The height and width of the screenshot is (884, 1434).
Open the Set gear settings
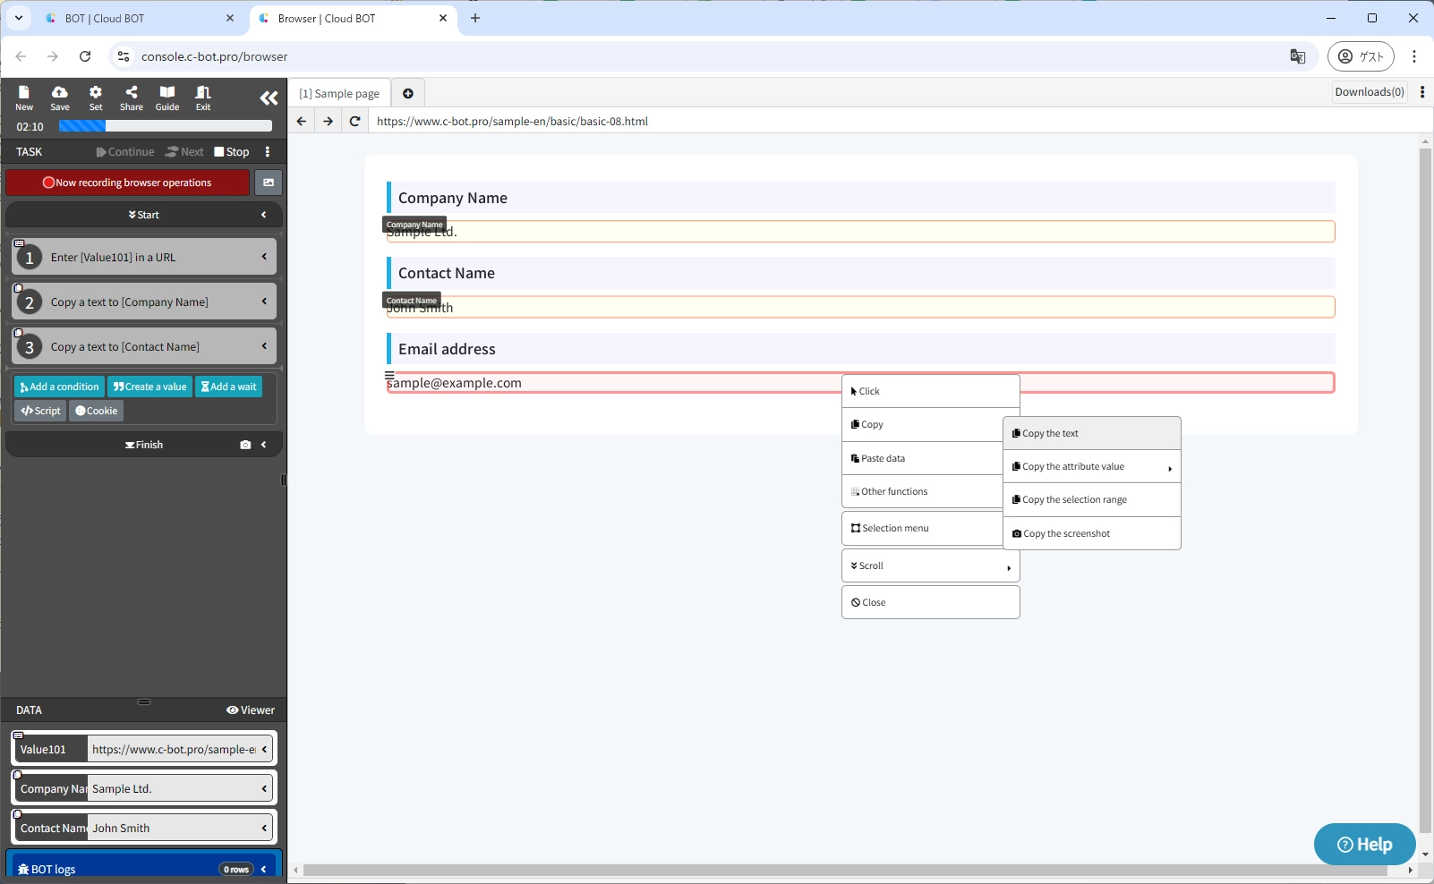click(96, 98)
